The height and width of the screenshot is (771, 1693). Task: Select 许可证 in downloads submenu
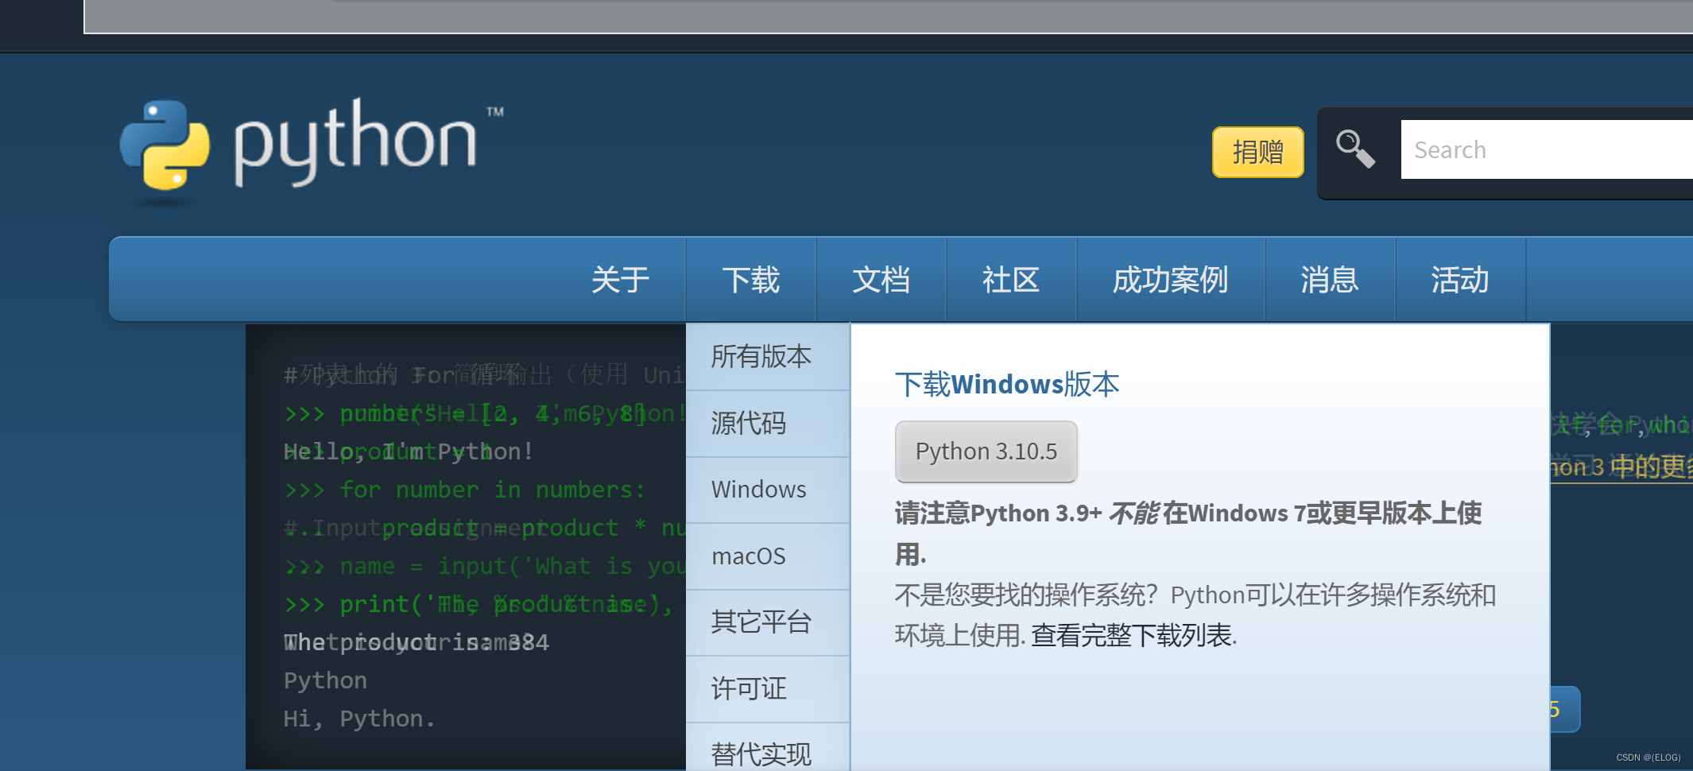click(768, 689)
